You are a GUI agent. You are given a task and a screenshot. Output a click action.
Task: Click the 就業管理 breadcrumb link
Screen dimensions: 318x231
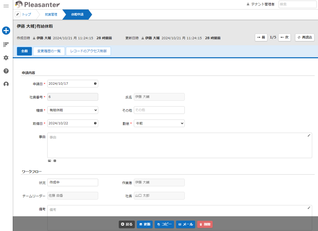pos(51,15)
